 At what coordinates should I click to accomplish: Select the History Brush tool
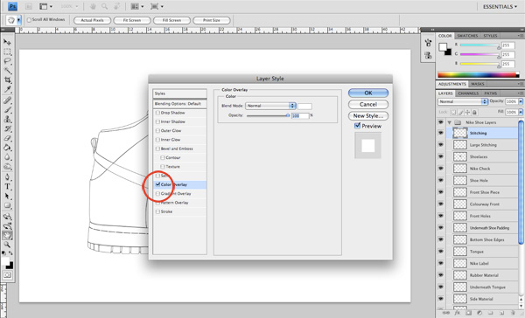7,128
